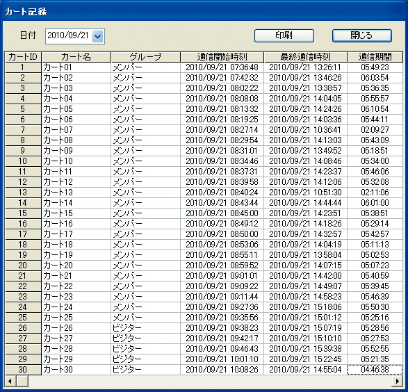Select the 通信期間 column header

[375, 57]
